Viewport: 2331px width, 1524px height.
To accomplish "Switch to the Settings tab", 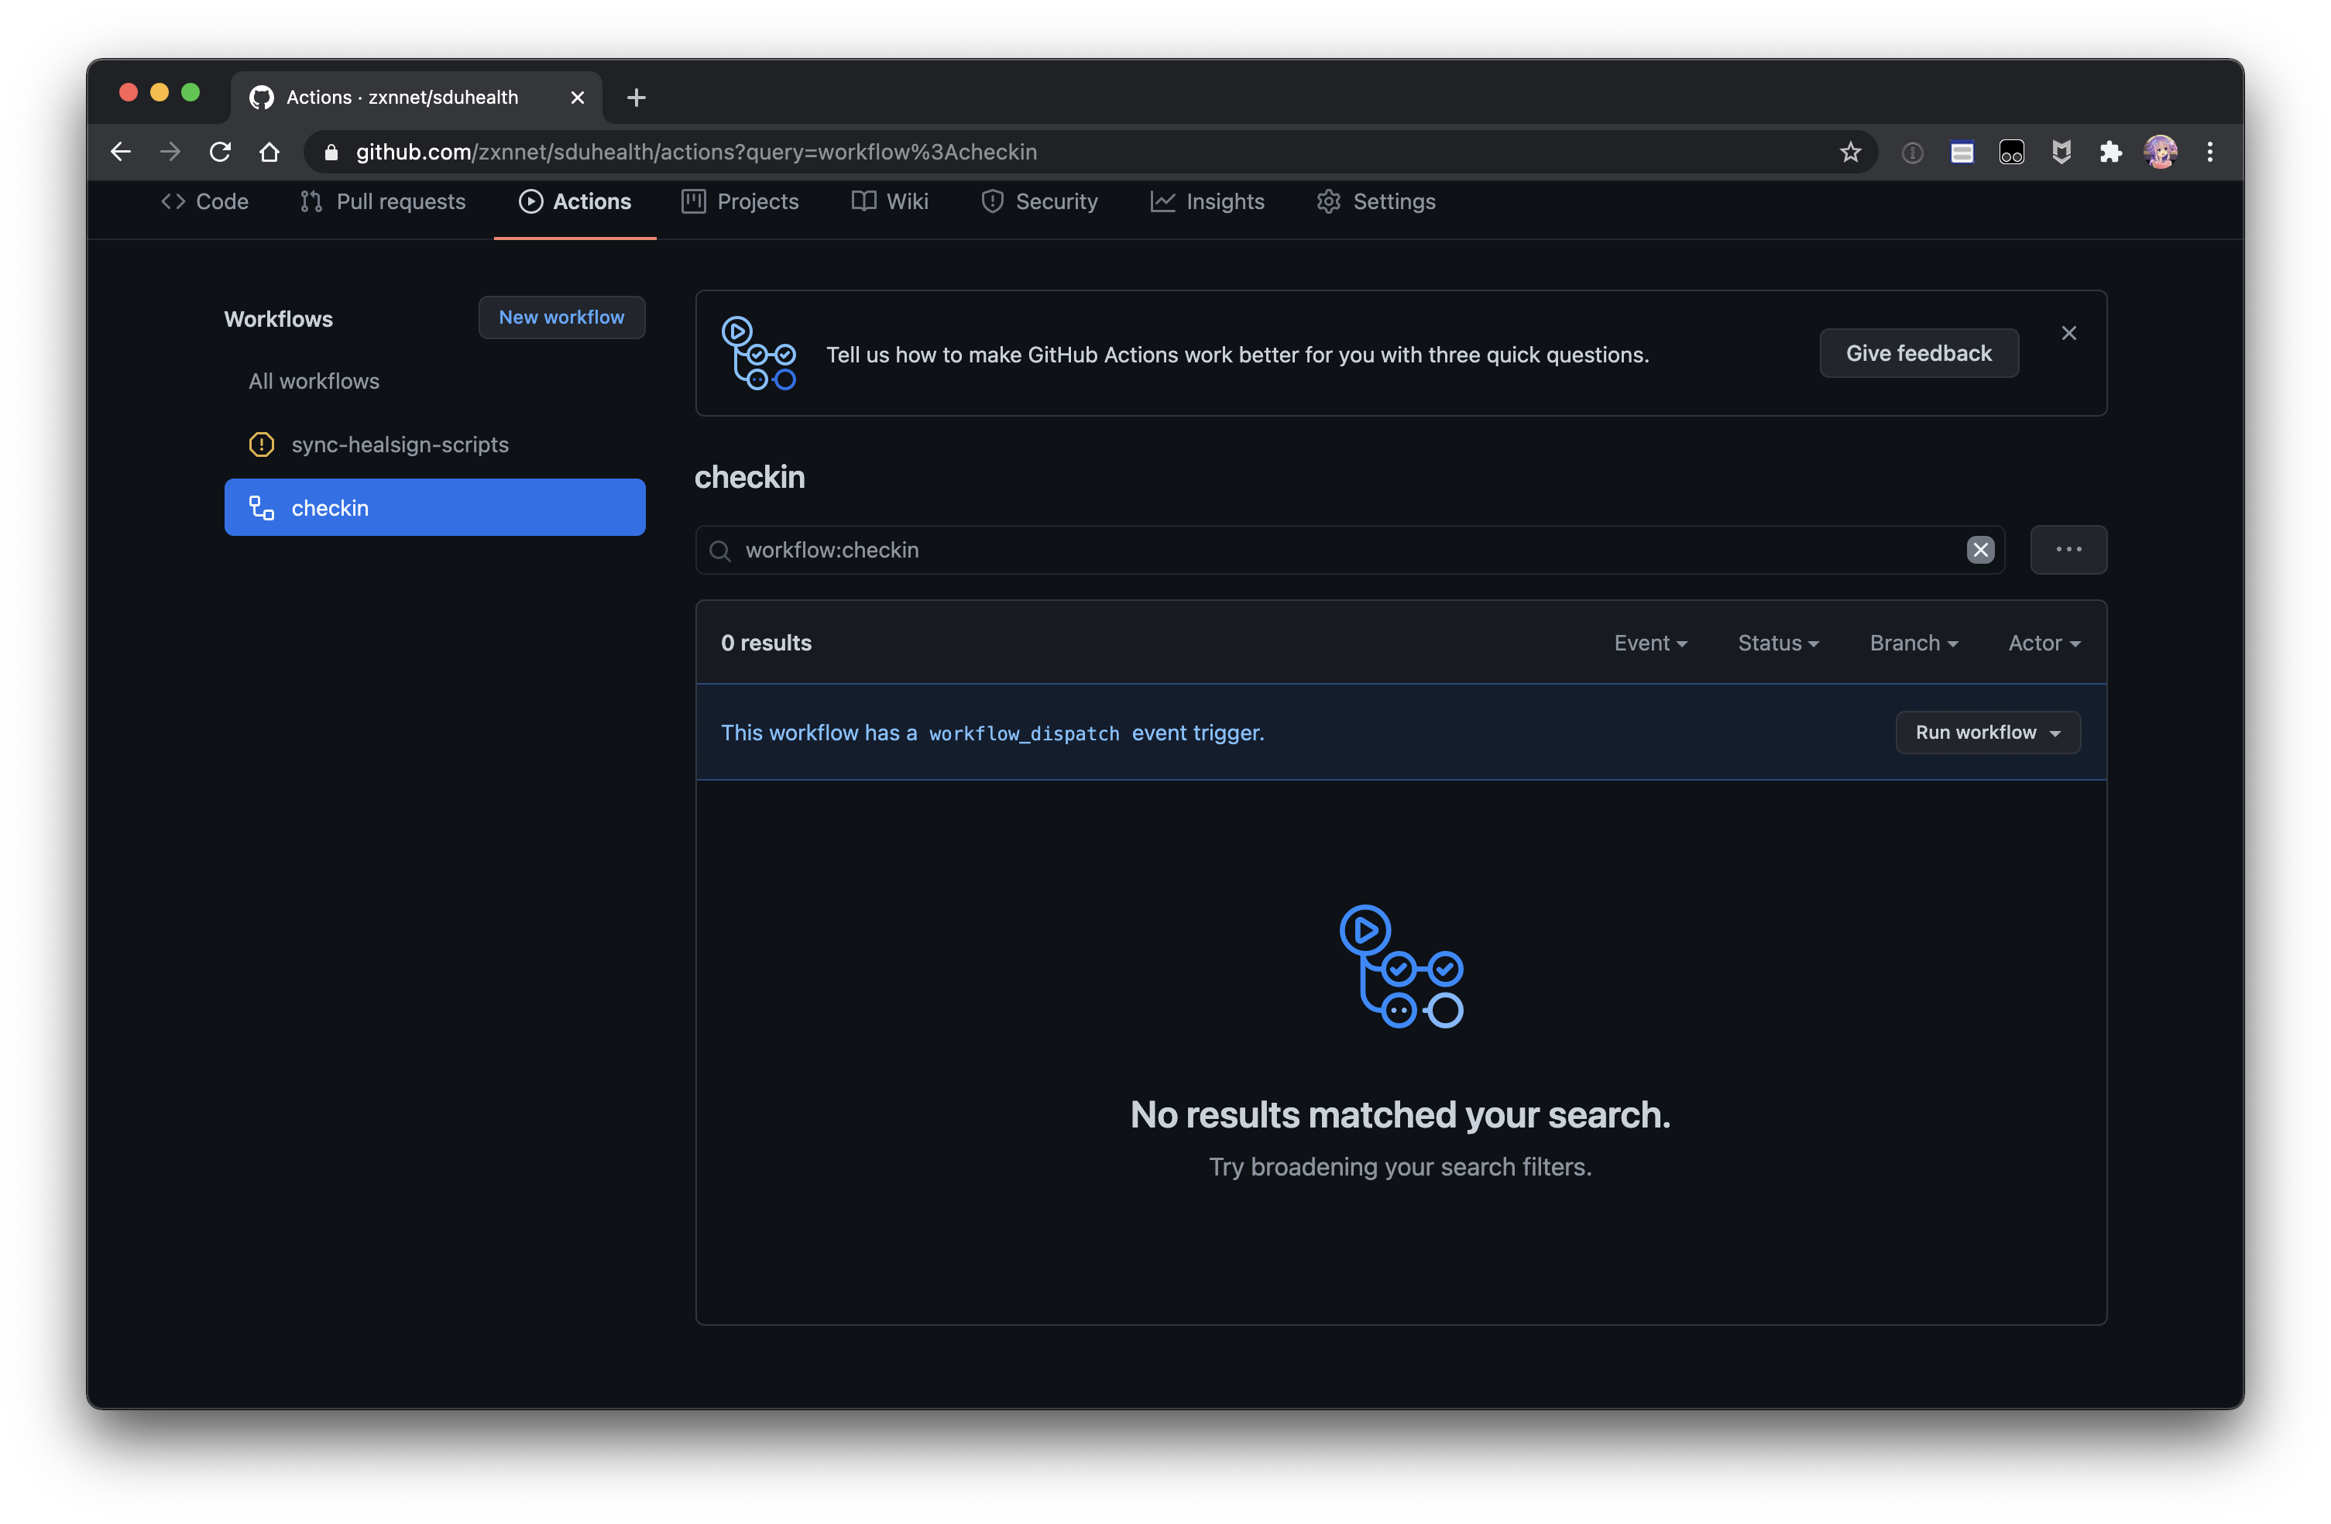I will pos(1375,201).
